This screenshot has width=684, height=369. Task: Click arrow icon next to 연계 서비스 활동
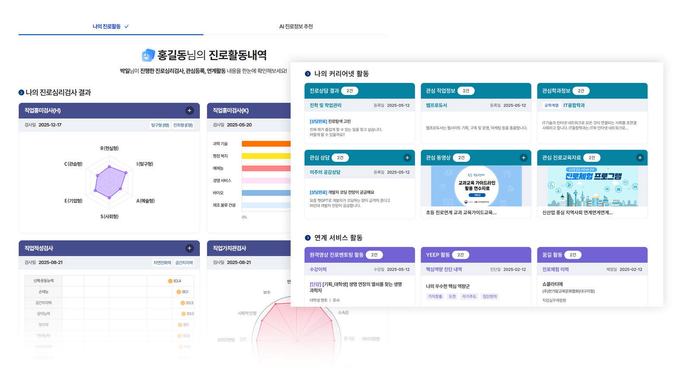click(308, 238)
